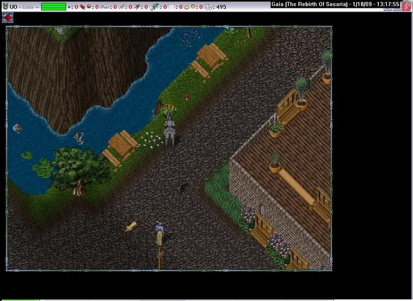Viewport: 413px width, 301px height.
Task: Click the white flowers beside the rider
Action: point(151,139)
